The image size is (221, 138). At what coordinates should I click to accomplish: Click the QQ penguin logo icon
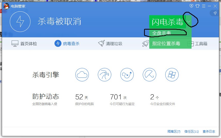(x=6, y=6)
